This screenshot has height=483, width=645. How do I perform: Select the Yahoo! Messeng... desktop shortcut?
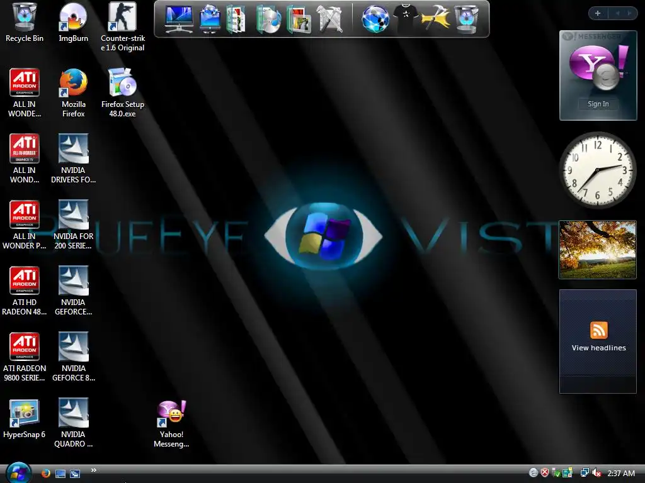click(x=171, y=423)
